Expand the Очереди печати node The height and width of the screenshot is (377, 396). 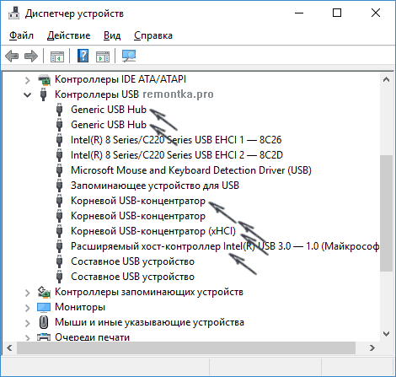(x=27, y=337)
